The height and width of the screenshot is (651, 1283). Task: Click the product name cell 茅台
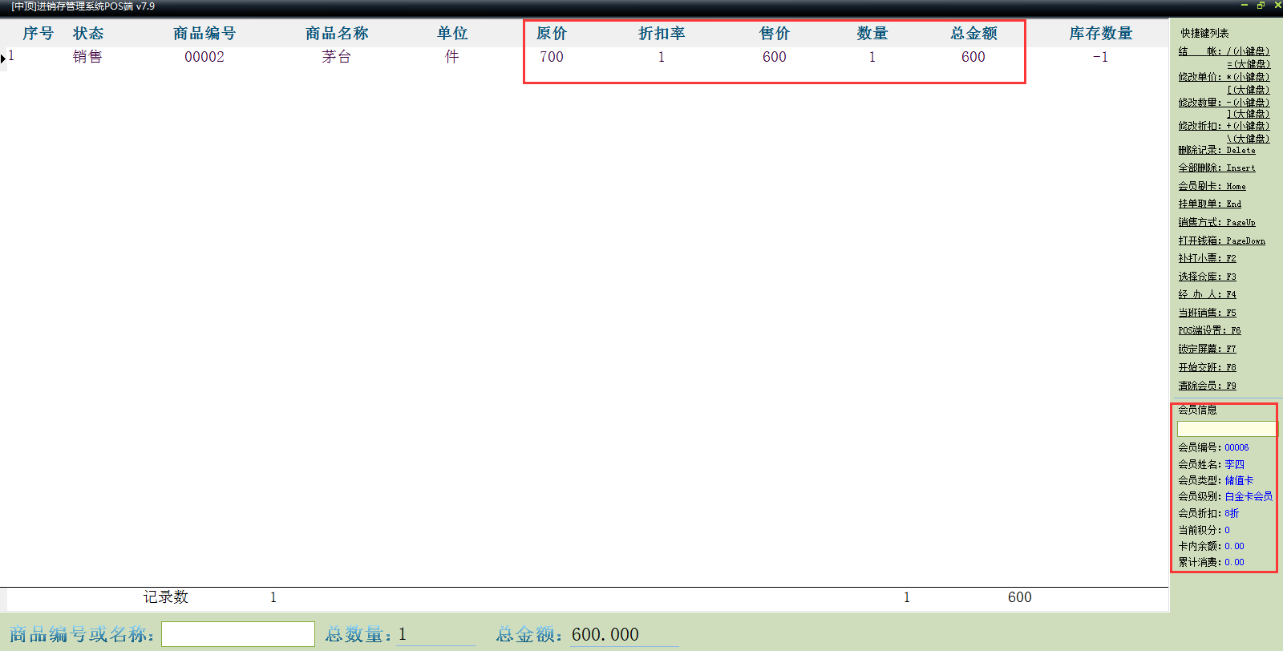pyautogui.click(x=337, y=57)
